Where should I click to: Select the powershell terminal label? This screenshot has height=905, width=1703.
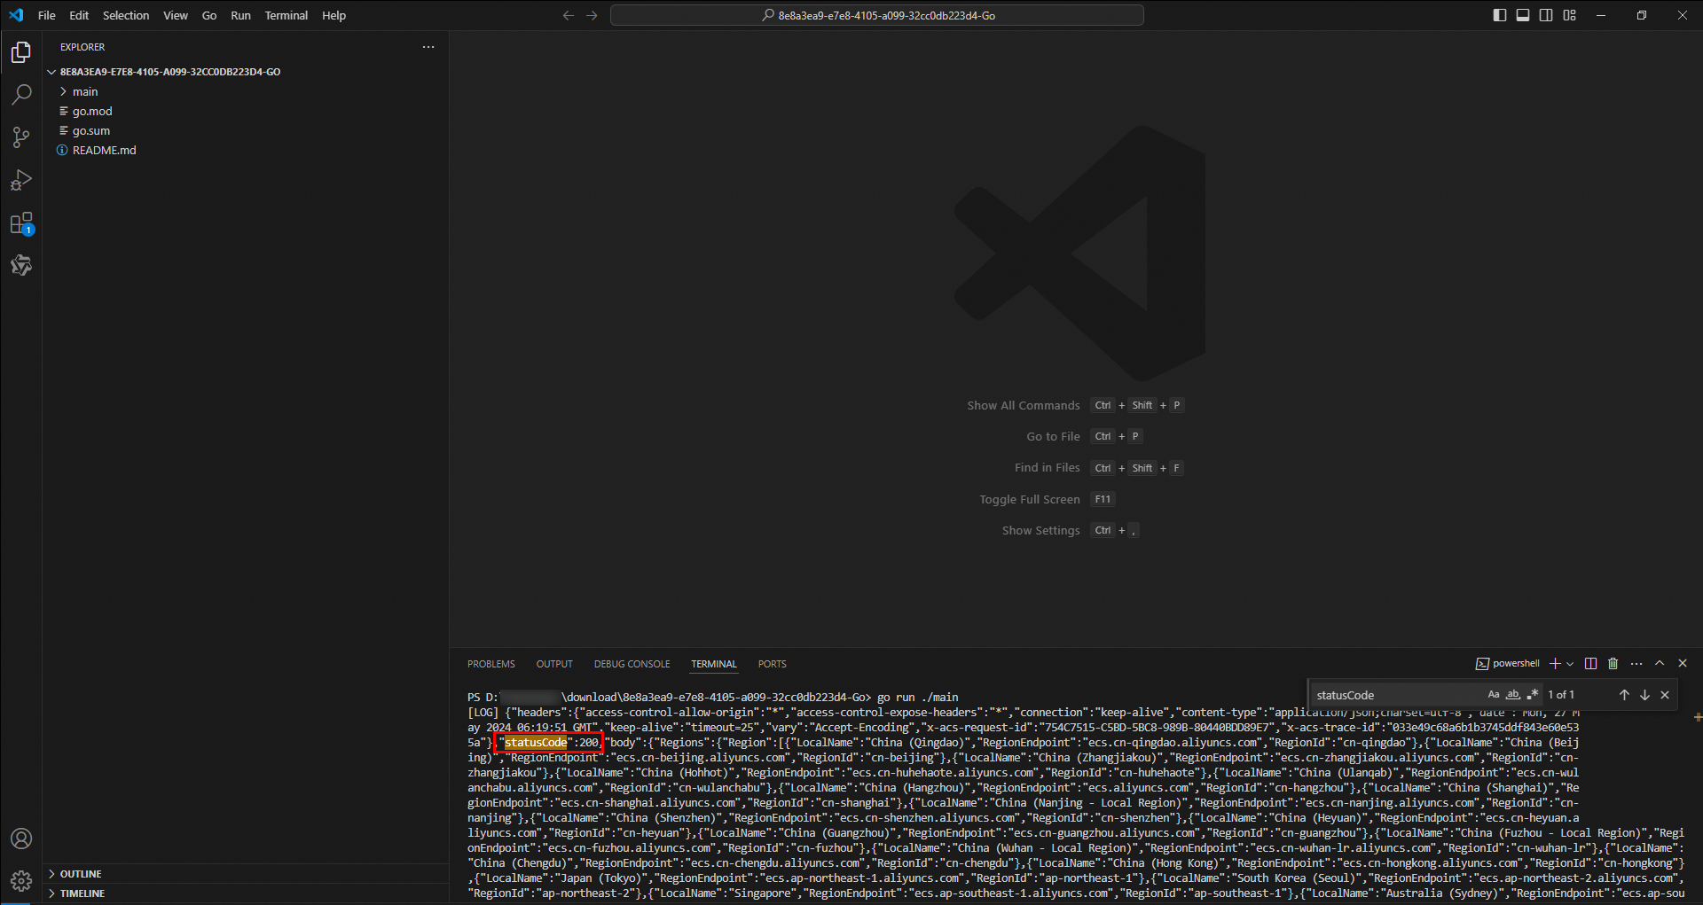pyautogui.click(x=1508, y=664)
